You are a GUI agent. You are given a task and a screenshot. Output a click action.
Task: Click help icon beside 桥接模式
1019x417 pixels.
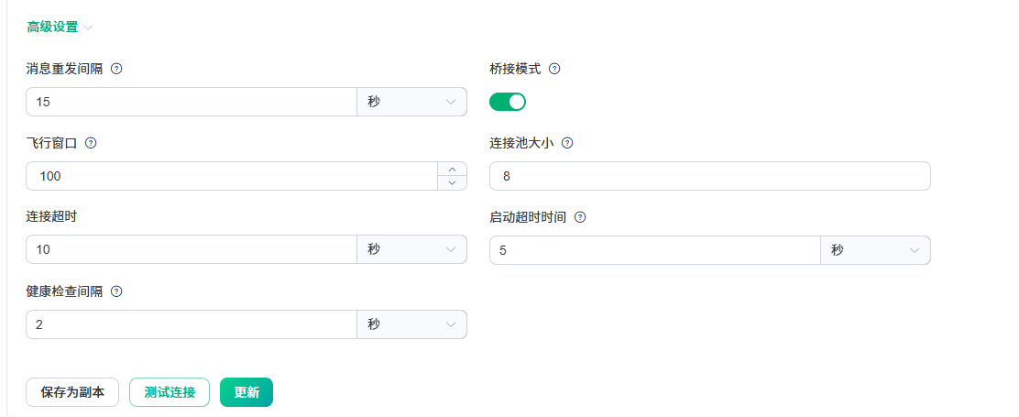pos(553,69)
